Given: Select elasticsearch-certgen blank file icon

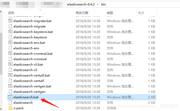Looking at the screenshot, I should [10, 92].
